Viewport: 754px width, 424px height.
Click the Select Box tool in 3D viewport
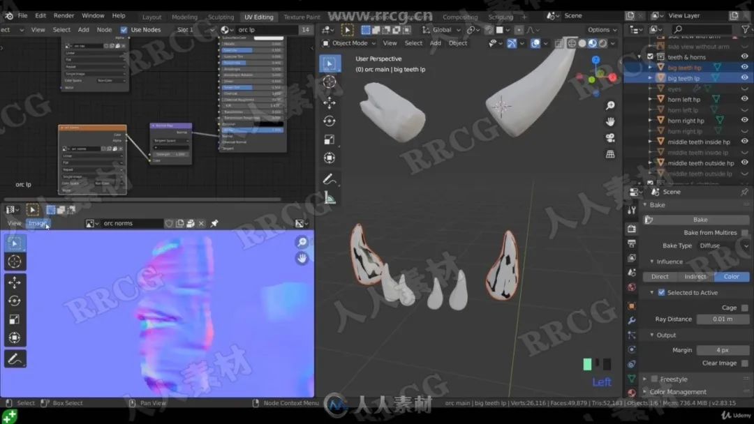(x=330, y=63)
